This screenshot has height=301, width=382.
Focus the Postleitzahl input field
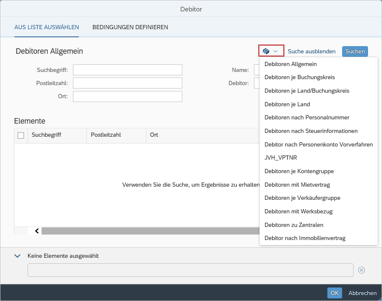[x=127, y=83]
